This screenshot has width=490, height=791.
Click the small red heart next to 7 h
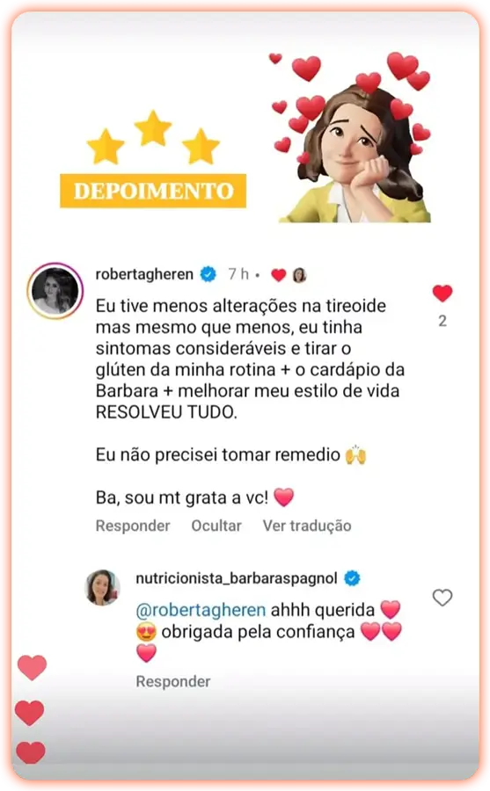point(278,275)
